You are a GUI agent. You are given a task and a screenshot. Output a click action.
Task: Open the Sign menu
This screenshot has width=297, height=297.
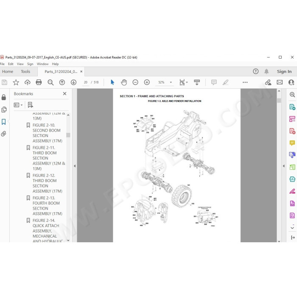[x=30, y=64]
